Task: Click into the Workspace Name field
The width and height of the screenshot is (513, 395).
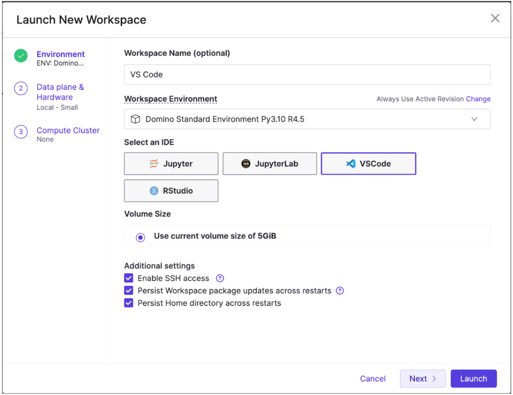Action: tap(307, 75)
